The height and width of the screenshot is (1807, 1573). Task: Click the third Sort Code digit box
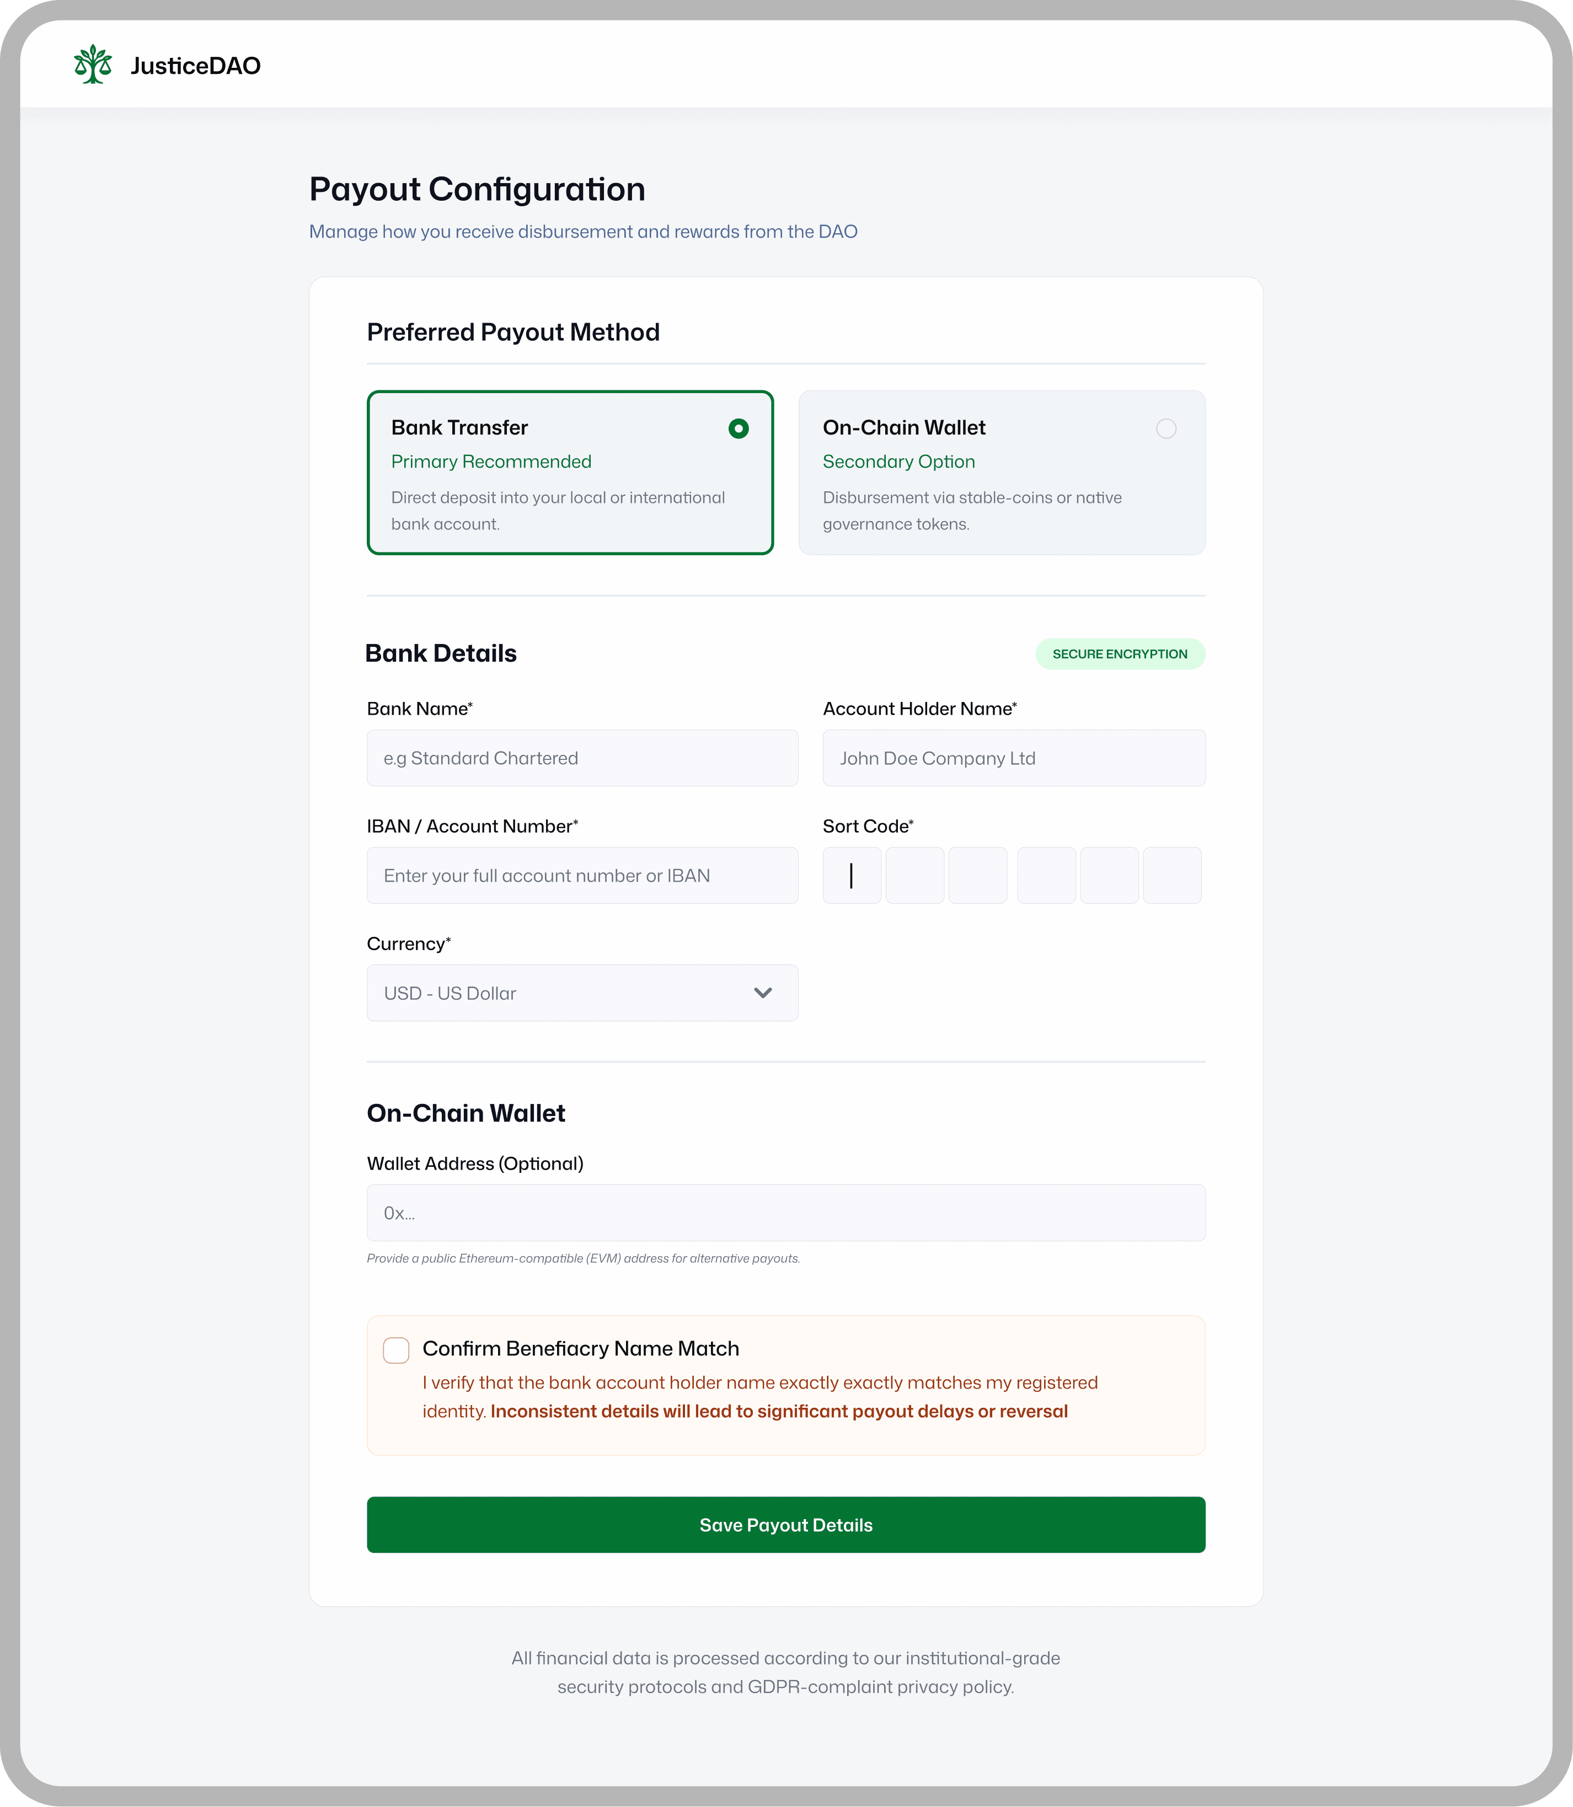click(x=977, y=875)
